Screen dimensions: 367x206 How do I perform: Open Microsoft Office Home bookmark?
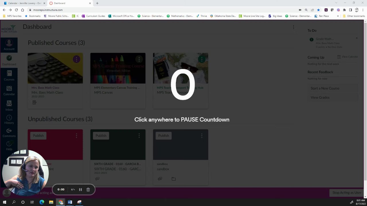pos(121,16)
